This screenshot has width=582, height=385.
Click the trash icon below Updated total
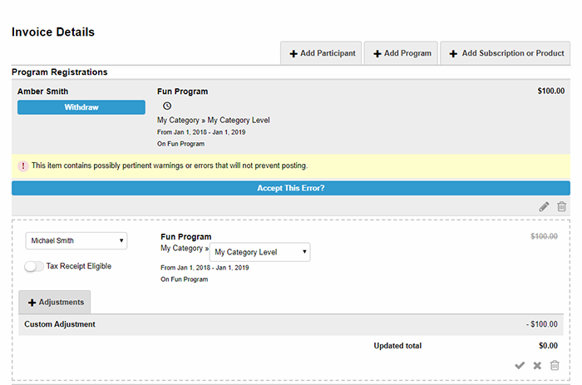(555, 365)
